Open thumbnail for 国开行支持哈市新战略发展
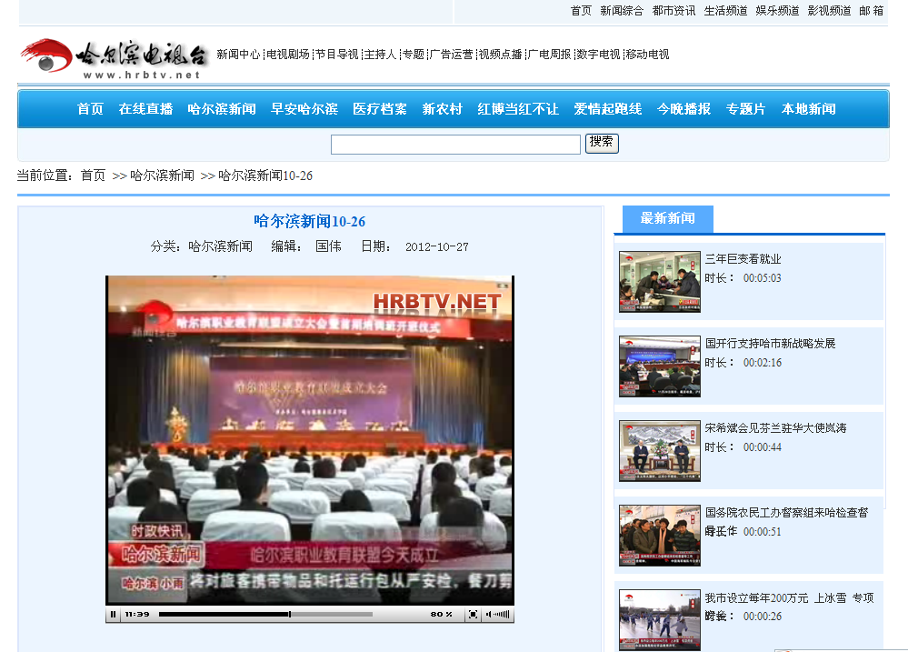 tap(660, 366)
